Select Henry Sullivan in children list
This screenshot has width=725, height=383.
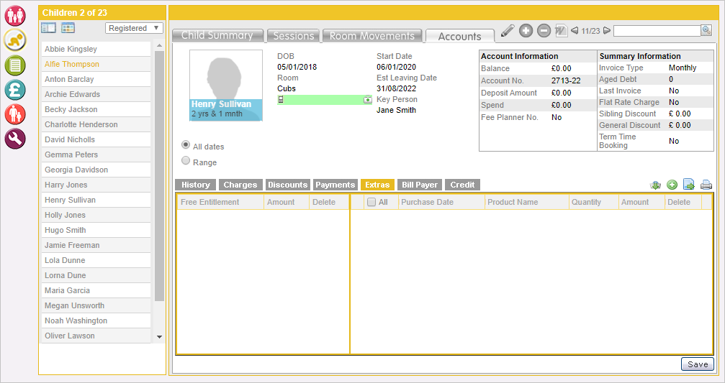pyautogui.click(x=96, y=200)
